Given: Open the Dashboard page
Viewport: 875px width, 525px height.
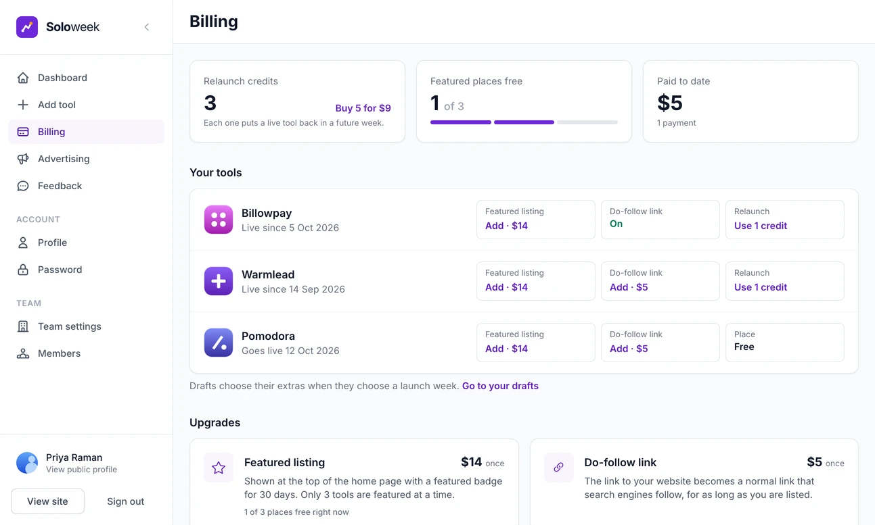Looking at the screenshot, I should pos(86,78).
